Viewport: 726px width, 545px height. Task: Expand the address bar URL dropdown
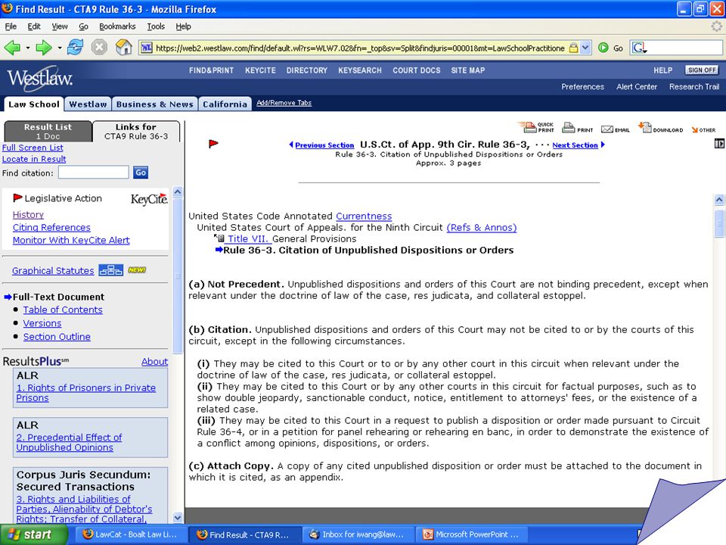click(585, 48)
